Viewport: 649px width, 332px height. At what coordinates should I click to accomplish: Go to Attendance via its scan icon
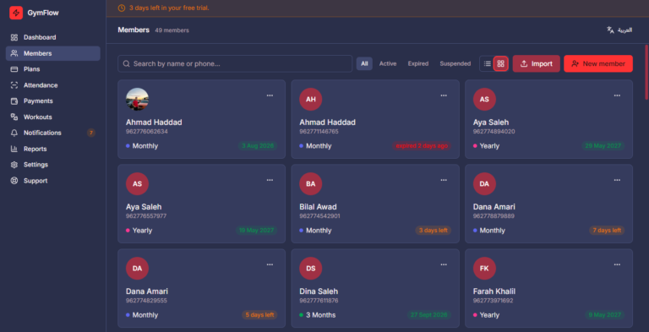pyautogui.click(x=14, y=85)
